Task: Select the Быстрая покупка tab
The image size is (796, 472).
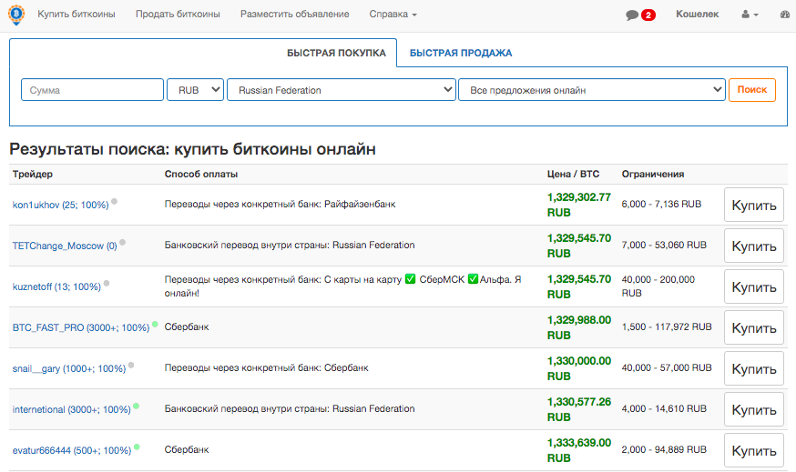Action: (x=336, y=53)
